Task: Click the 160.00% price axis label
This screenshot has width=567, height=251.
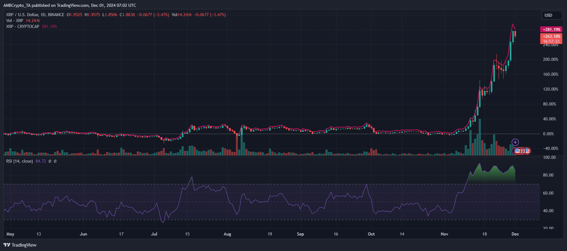Action: pos(551,74)
